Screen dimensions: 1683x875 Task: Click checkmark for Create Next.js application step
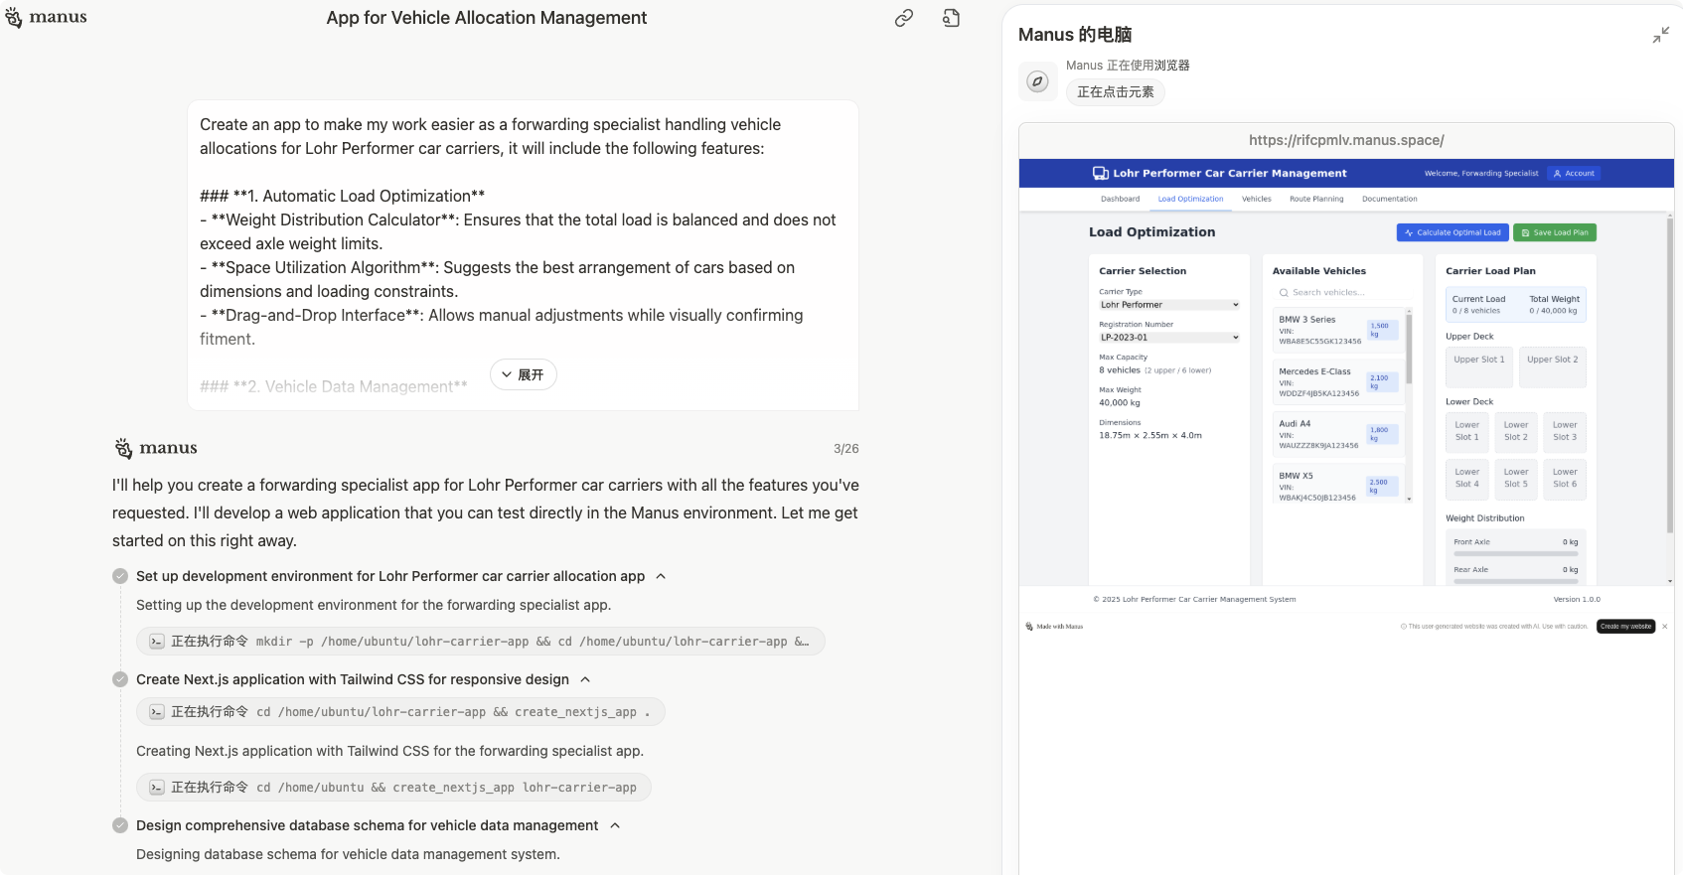coord(120,679)
